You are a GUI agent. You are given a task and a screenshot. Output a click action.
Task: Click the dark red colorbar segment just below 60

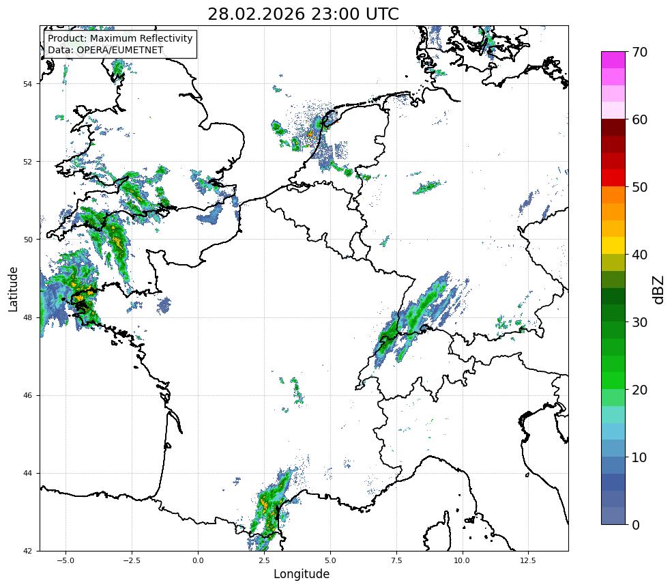[x=613, y=128]
